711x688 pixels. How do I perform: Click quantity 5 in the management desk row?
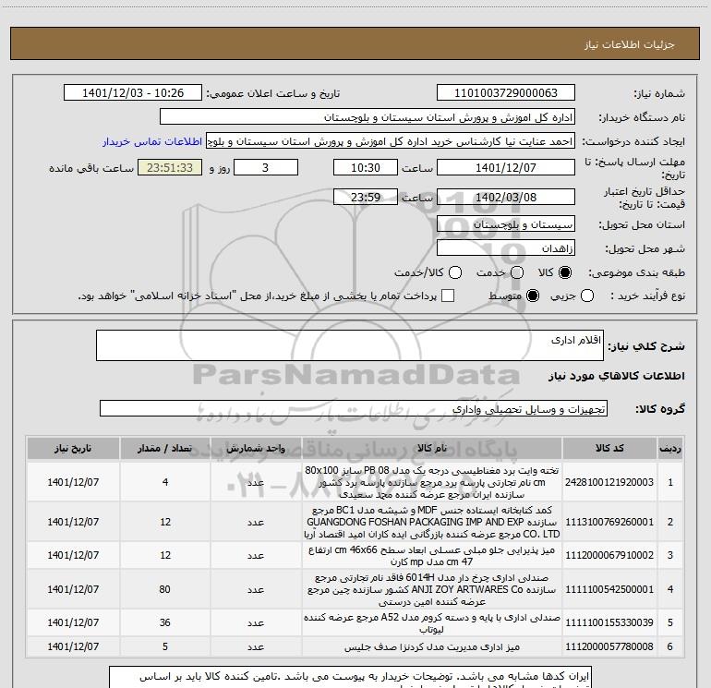click(165, 646)
